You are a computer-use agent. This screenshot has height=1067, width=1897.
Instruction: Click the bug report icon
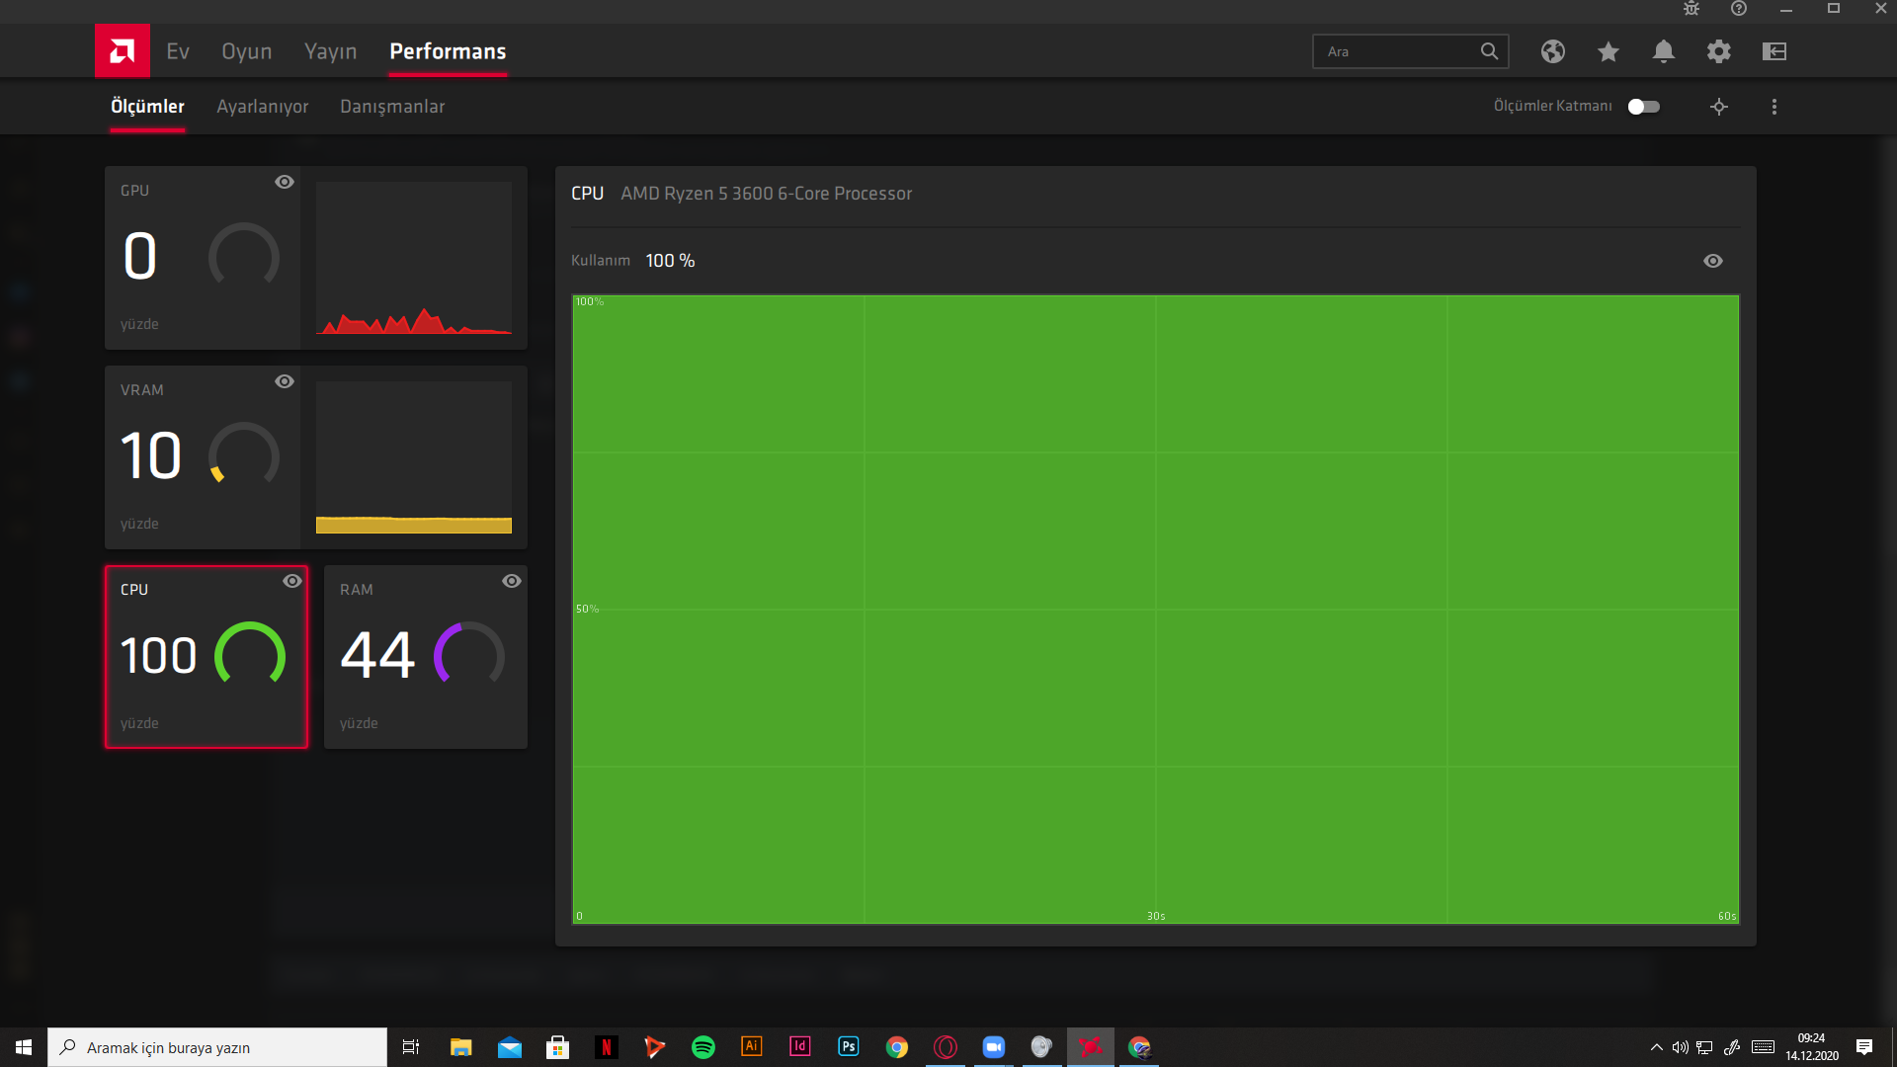pos(1691,9)
